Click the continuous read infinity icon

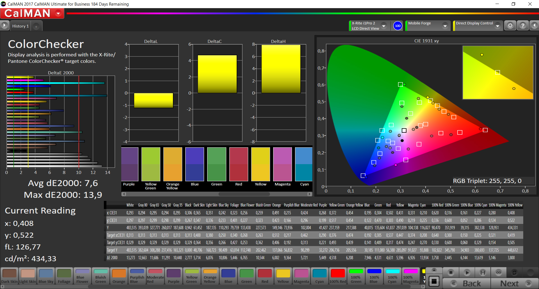[499, 272]
